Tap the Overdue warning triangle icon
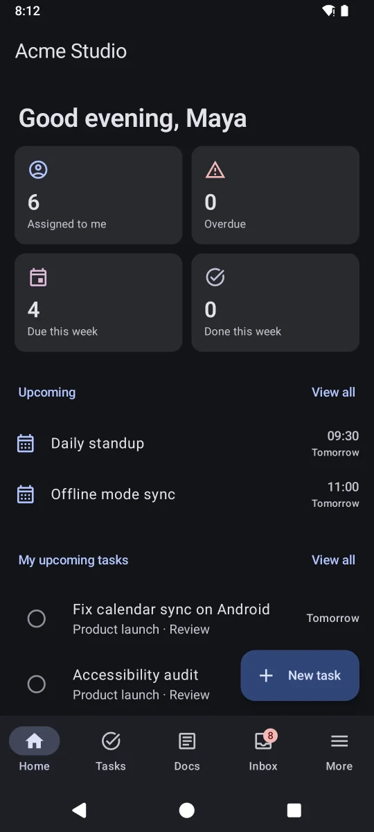 pyautogui.click(x=215, y=170)
